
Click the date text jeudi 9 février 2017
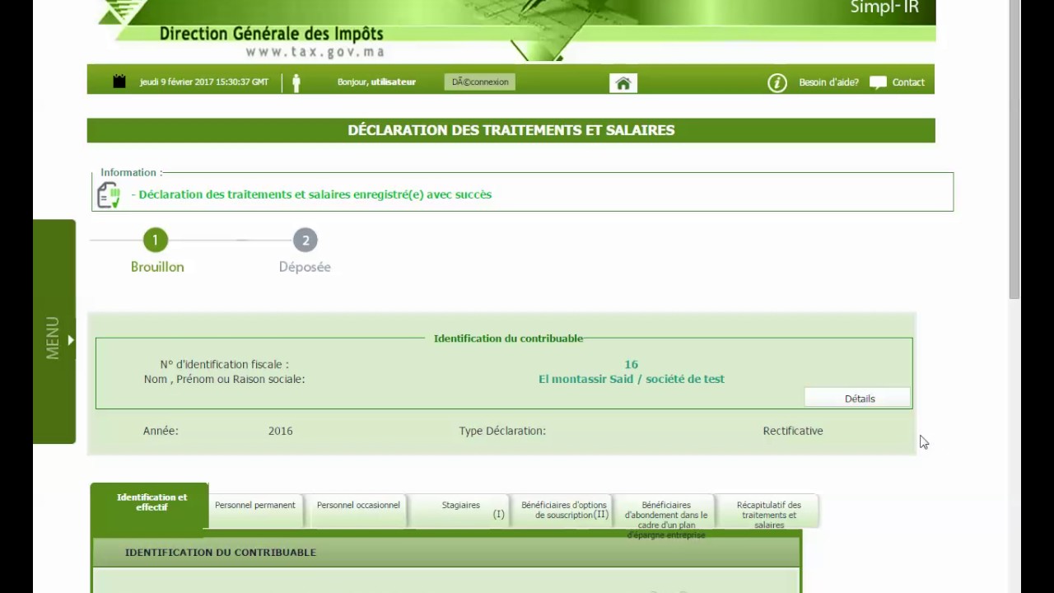click(204, 82)
